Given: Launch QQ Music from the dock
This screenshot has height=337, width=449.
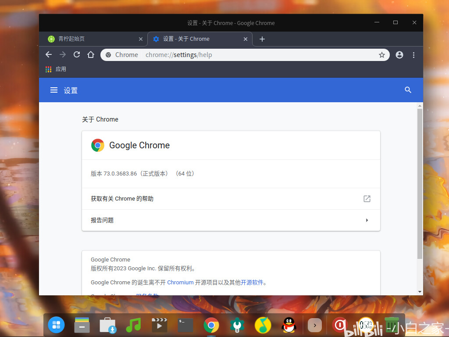Looking at the screenshot, I should click(263, 325).
